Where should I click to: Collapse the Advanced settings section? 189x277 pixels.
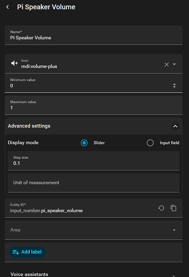tap(175, 126)
